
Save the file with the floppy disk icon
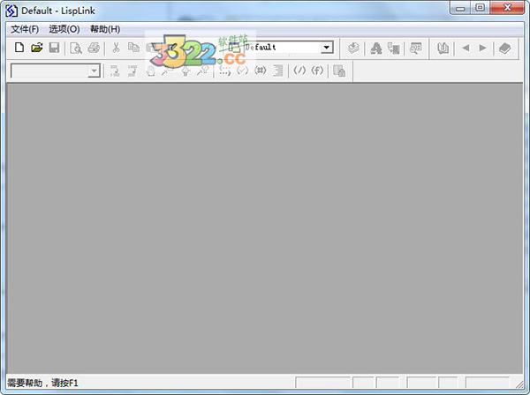pyautogui.click(x=54, y=48)
